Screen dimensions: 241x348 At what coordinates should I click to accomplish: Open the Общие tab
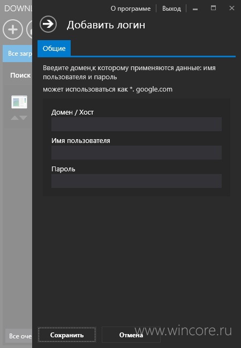(x=54, y=48)
